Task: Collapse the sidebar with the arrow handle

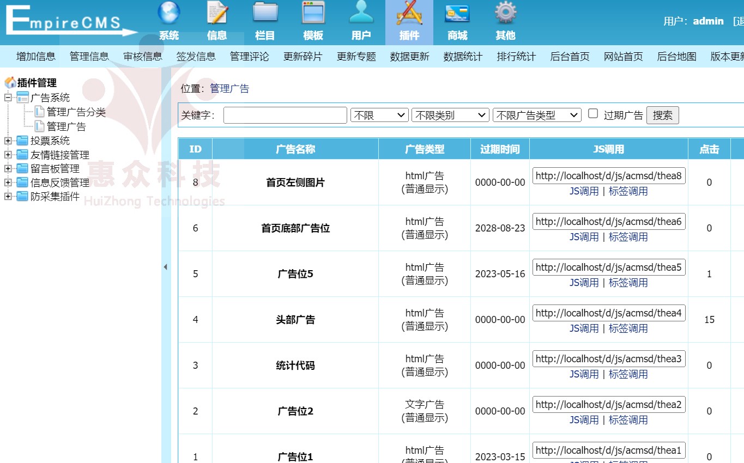Action: tap(166, 267)
